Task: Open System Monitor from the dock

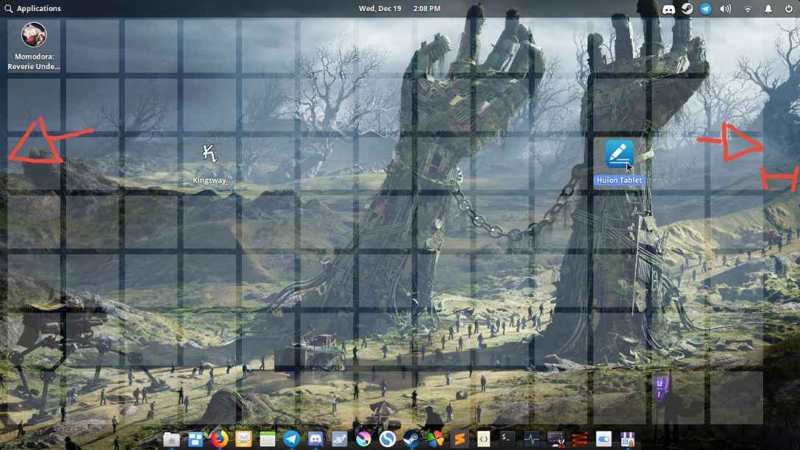Action: click(x=531, y=439)
